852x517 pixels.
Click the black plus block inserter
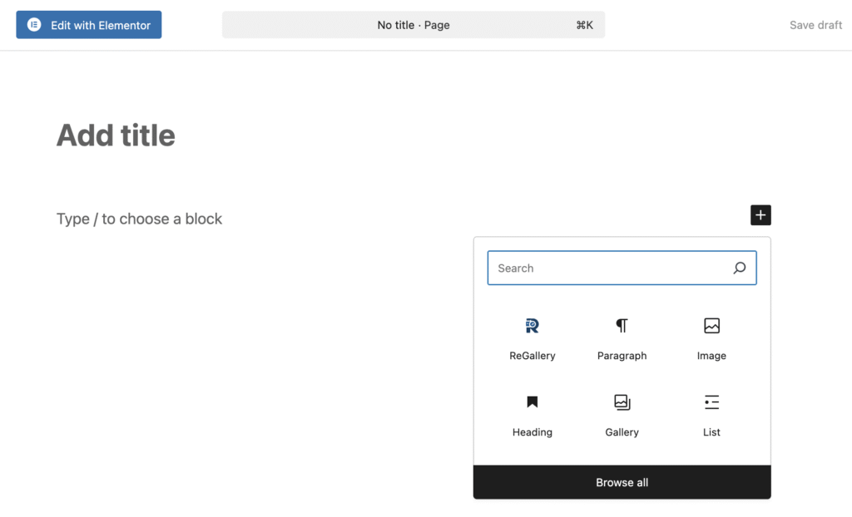tap(760, 215)
